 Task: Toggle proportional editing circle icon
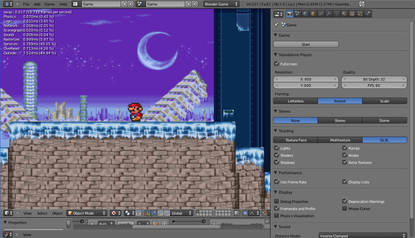[x=245, y=213]
